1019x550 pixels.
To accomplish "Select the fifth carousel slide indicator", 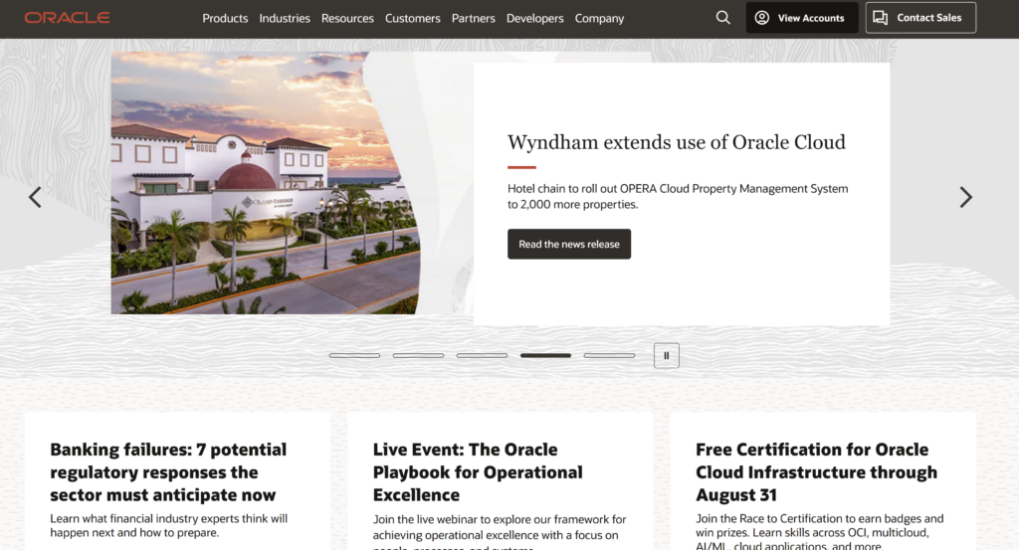I will click(x=609, y=355).
